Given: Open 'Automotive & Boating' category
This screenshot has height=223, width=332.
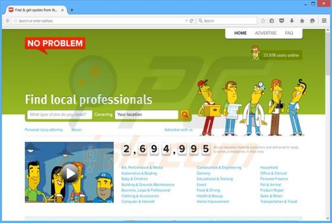Looking at the screenshot, I should (139, 173).
